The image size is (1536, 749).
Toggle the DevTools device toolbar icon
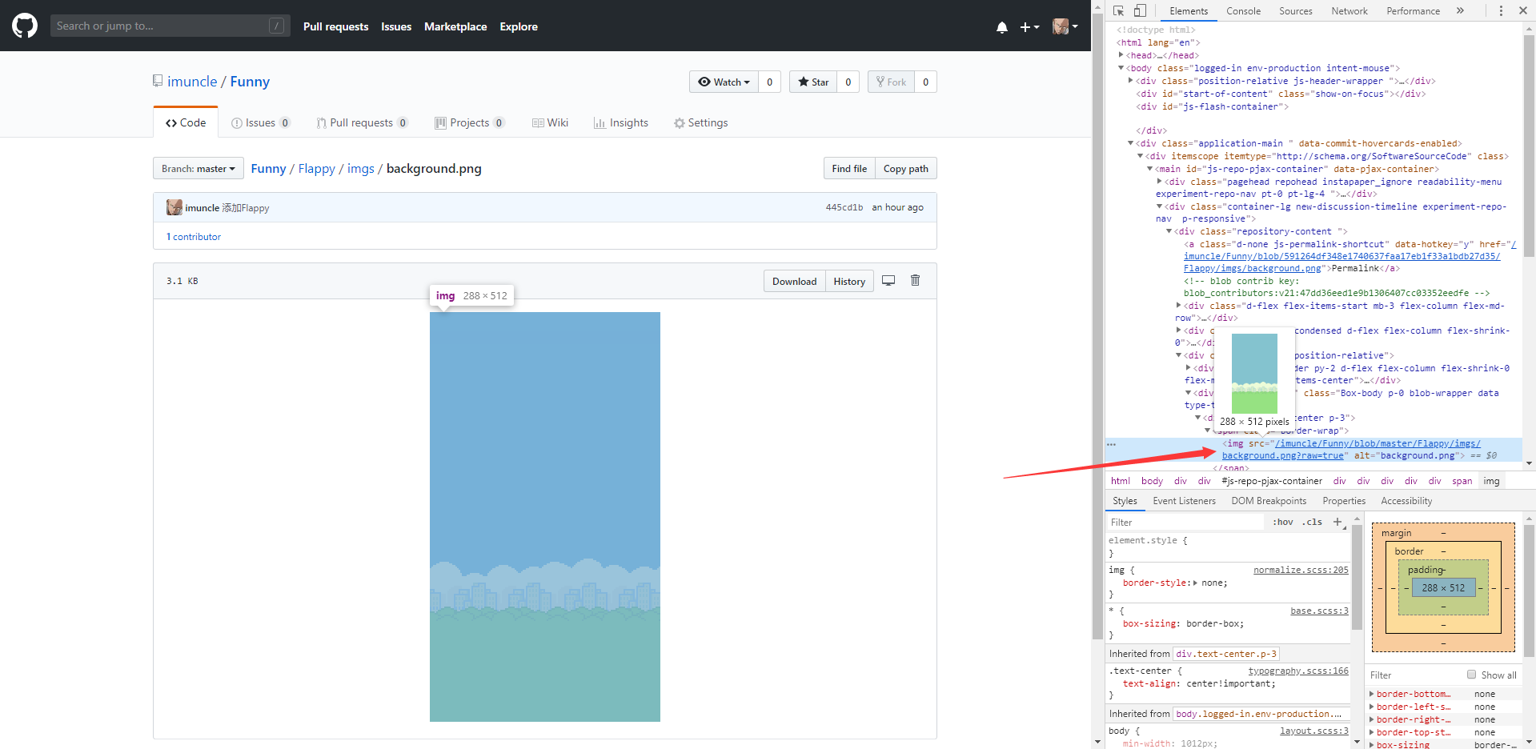click(x=1140, y=10)
